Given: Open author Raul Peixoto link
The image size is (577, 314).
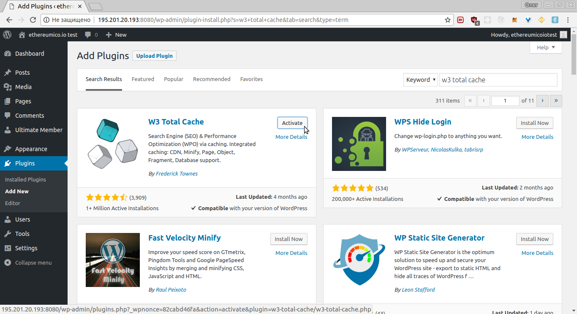Looking at the screenshot, I should pos(171,290).
